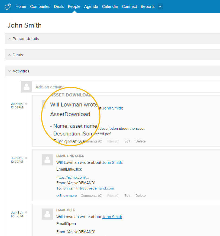Open Files (0) on Email Link Click activity

tap(113, 196)
